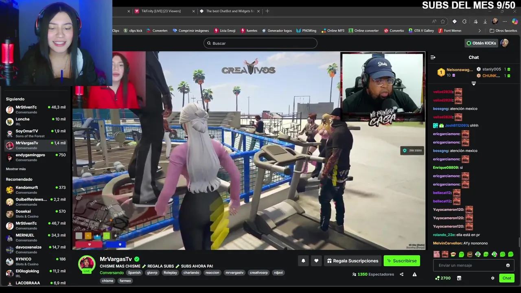
Task: Open MERNUEL recommended channel
Action: click(35, 237)
